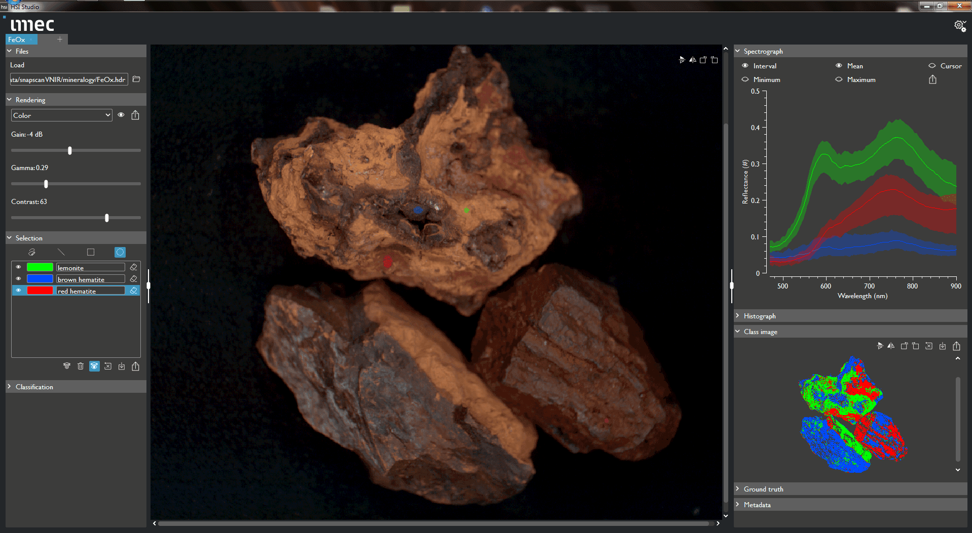Open the application settings gear
This screenshot has width=972, height=533.
click(959, 25)
